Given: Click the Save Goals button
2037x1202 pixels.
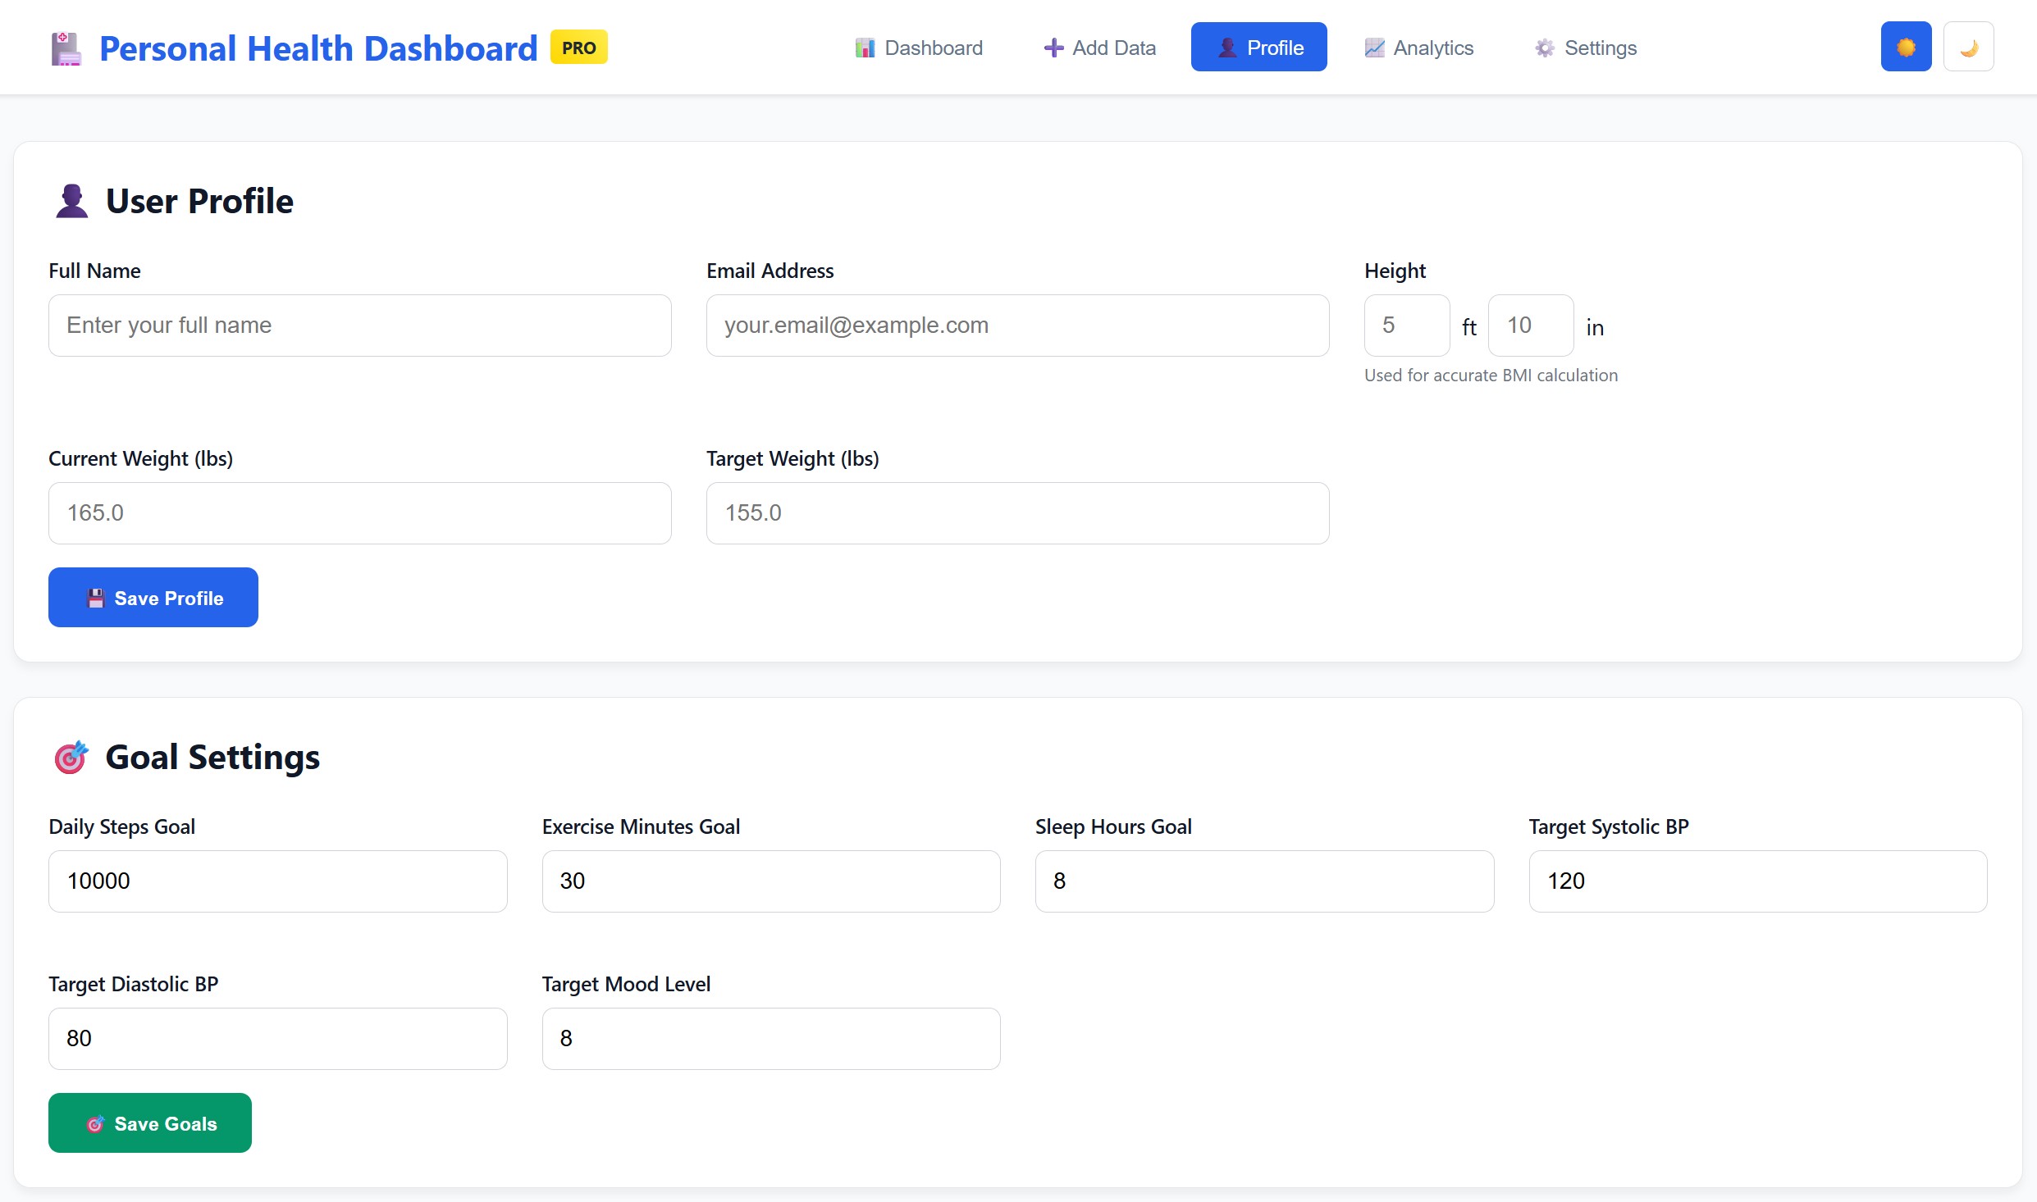Looking at the screenshot, I should click(x=149, y=1122).
